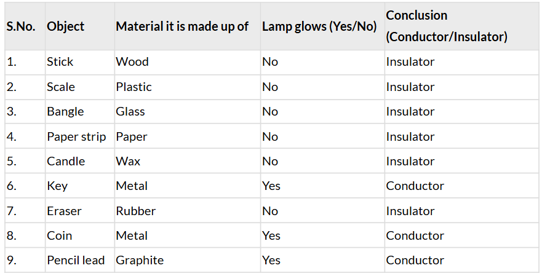Click the 'S.No.' column header
Image resolution: width=542 pixels, height=276 pixels.
coord(21,26)
